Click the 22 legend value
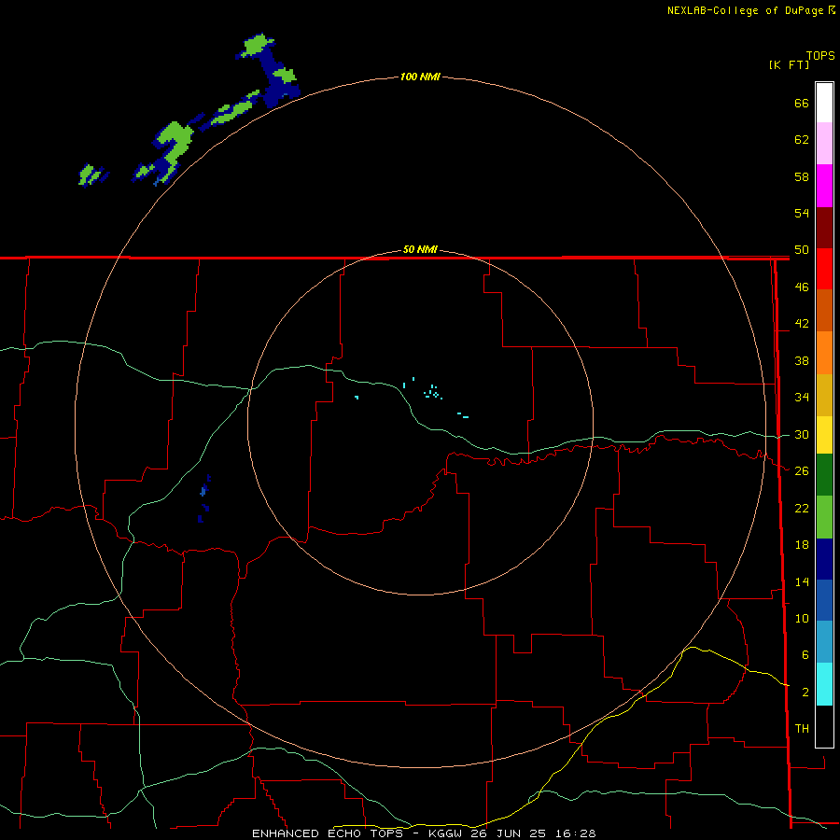Screen dimensions: 840x840 (x=802, y=508)
